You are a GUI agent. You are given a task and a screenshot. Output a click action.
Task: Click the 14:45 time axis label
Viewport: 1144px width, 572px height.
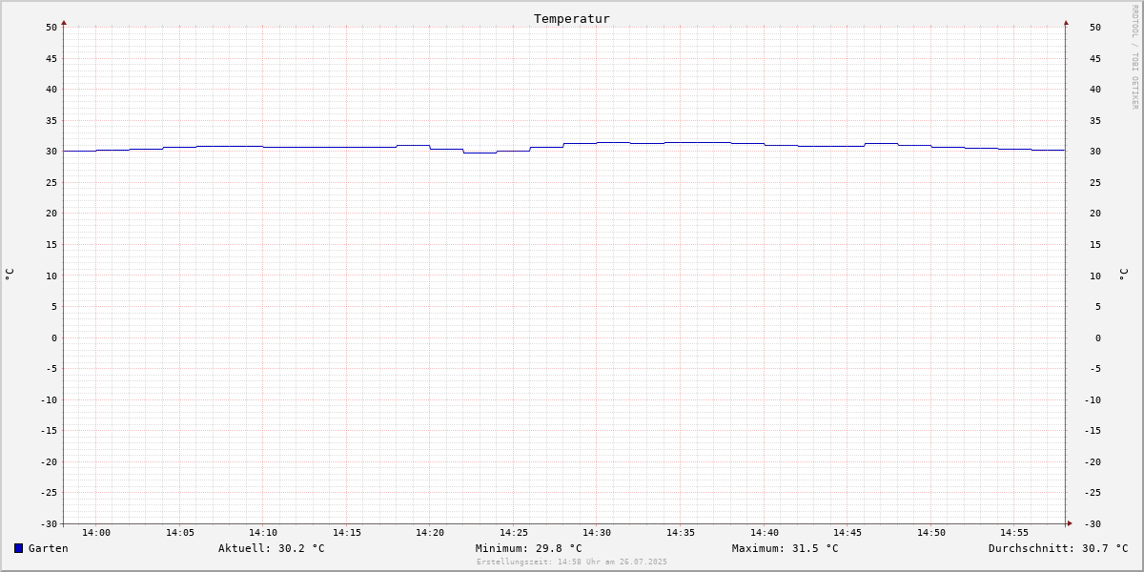coord(848,533)
